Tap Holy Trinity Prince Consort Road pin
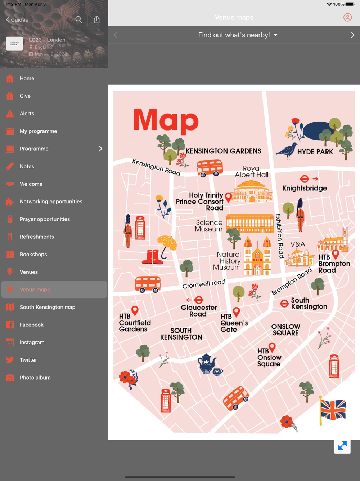The image size is (360, 481). coord(228,197)
